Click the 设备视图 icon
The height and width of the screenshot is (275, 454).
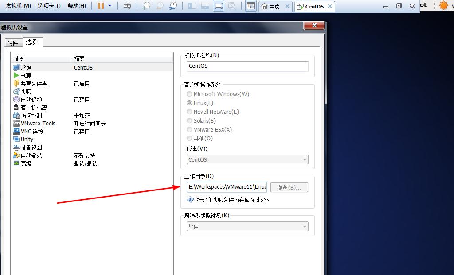click(16, 147)
